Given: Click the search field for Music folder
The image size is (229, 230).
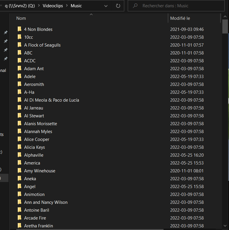Looking at the screenshot, I should click(x=176, y=6).
